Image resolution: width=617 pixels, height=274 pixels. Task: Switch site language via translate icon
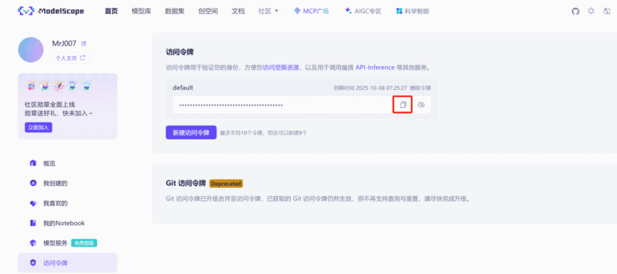[x=607, y=11]
